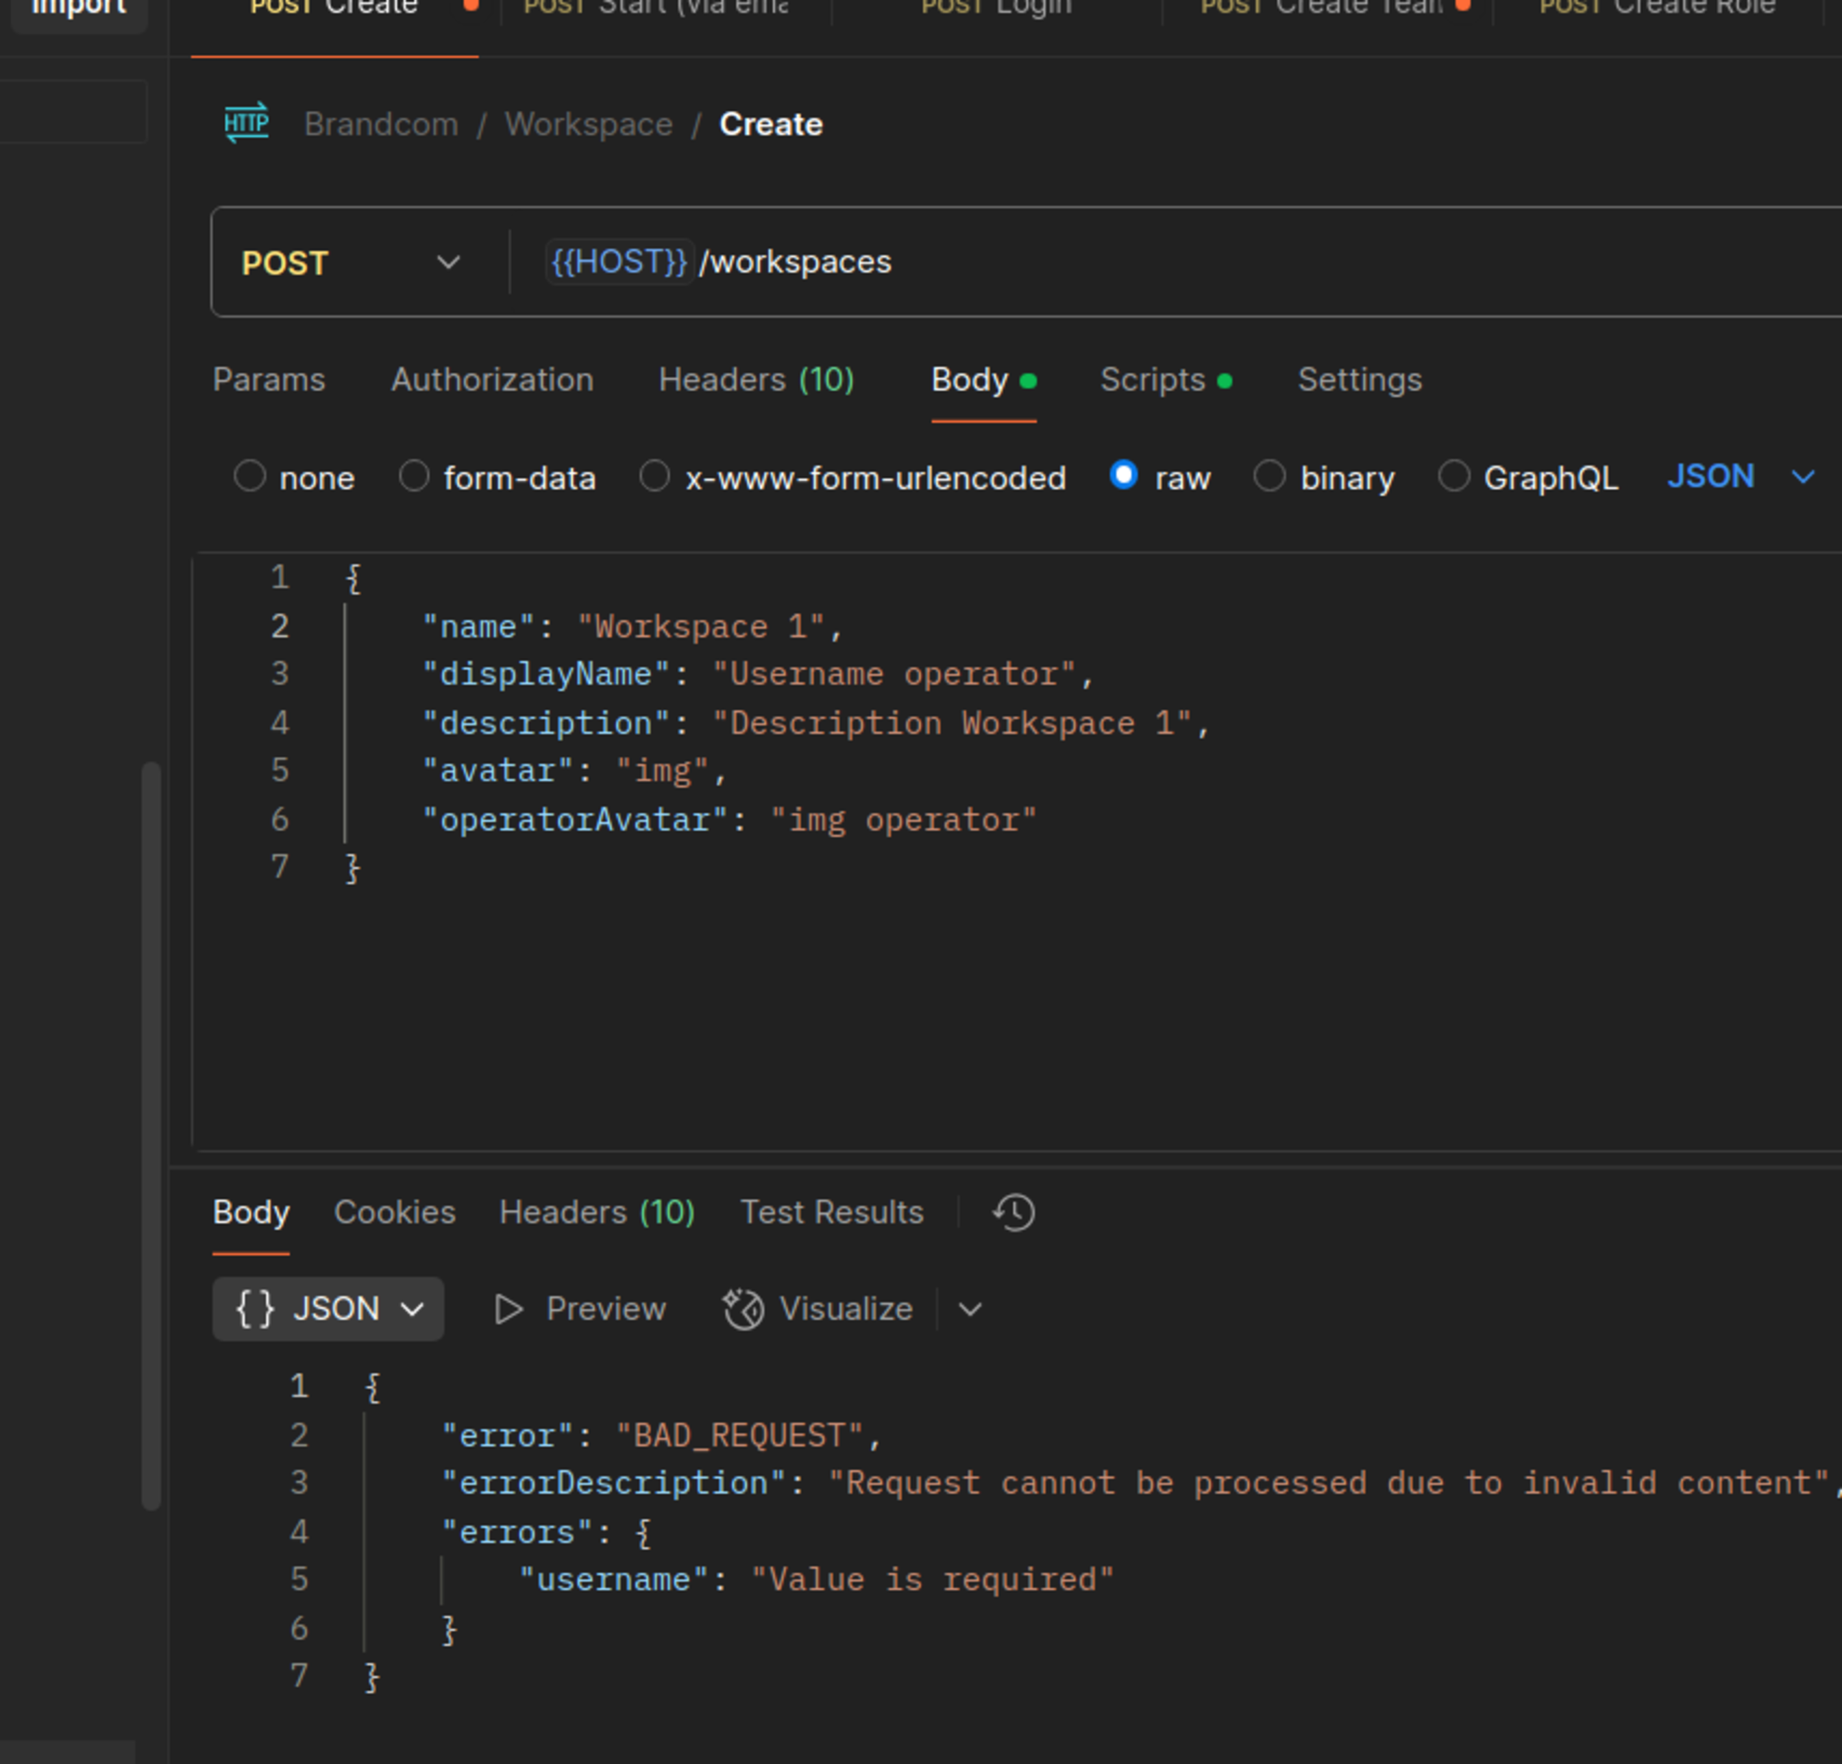
Task: Click the Brandcom breadcrumb link
Action: coord(380,125)
